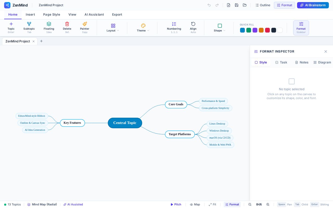Toggle the Format panel from title bar
The height and width of the screenshot is (208, 333).
pos(284,5)
